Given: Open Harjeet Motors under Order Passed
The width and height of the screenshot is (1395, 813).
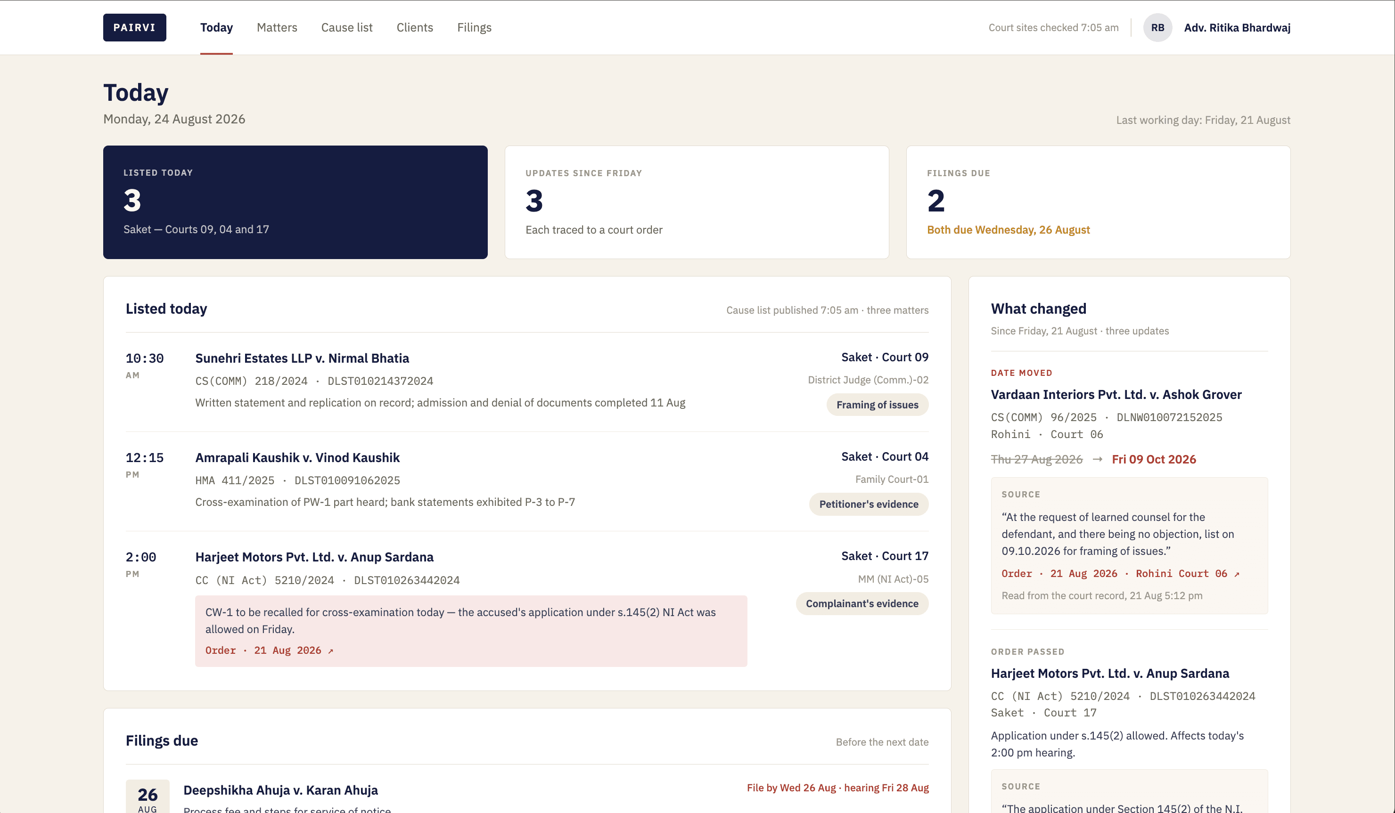Looking at the screenshot, I should pos(1110,674).
